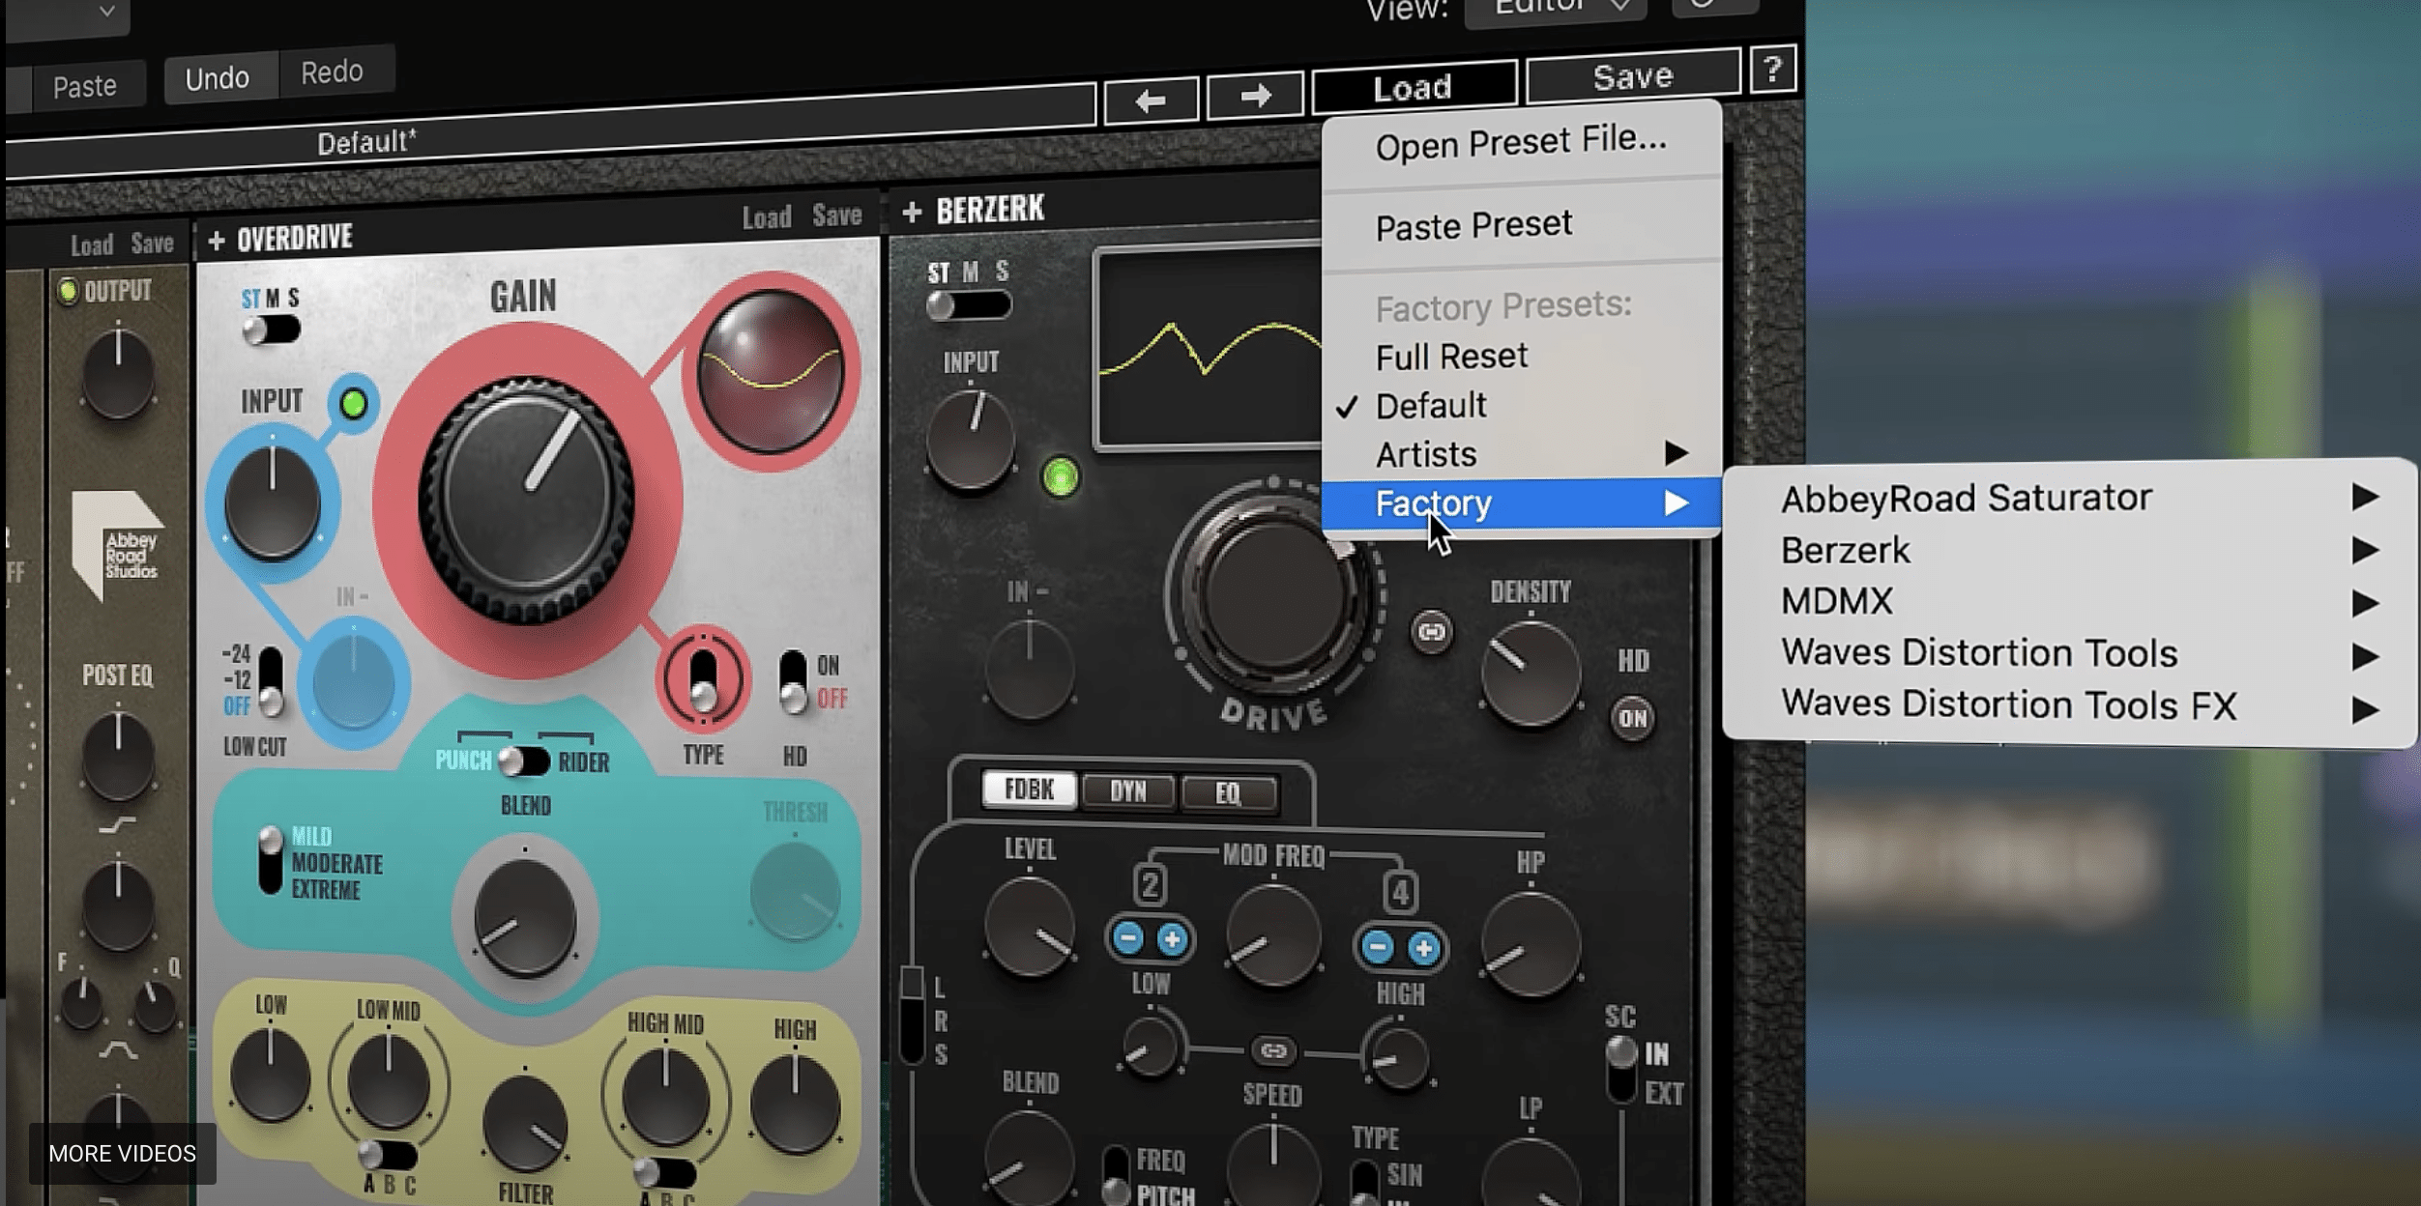
Task: Switch to the DYN tab
Action: [1127, 791]
